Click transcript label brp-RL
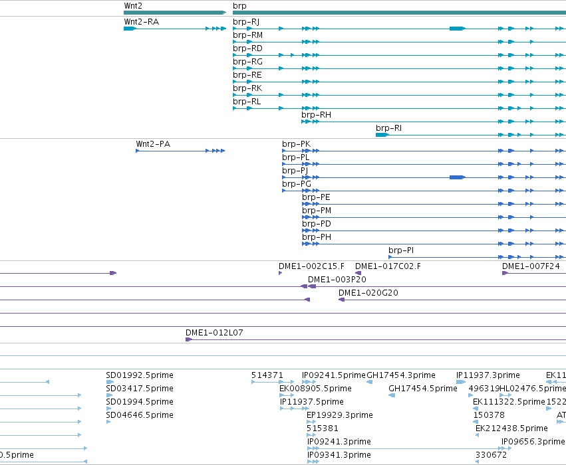Screen dimensions: 566x465 click(x=247, y=102)
